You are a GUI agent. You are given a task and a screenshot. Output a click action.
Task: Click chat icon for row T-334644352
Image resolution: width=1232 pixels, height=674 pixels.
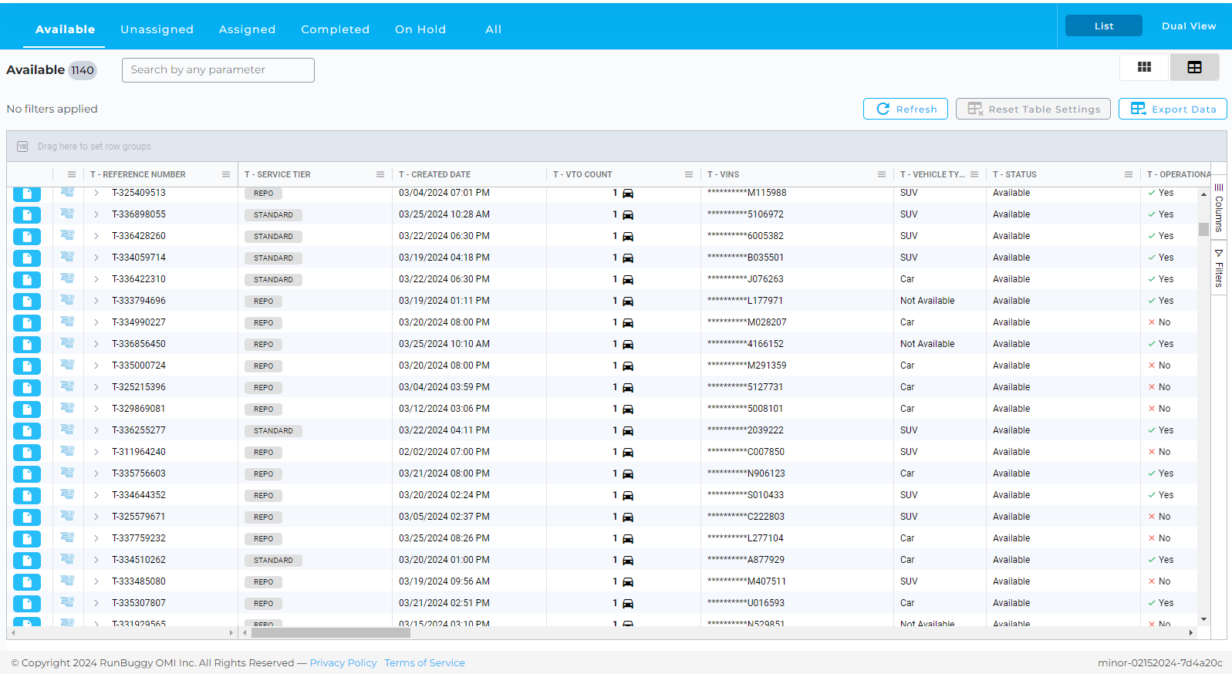click(x=67, y=494)
